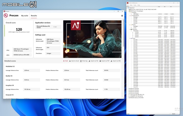This screenshot has height=116, width=183.
Task: Click Export as PDF
Action: click(104, 61)
